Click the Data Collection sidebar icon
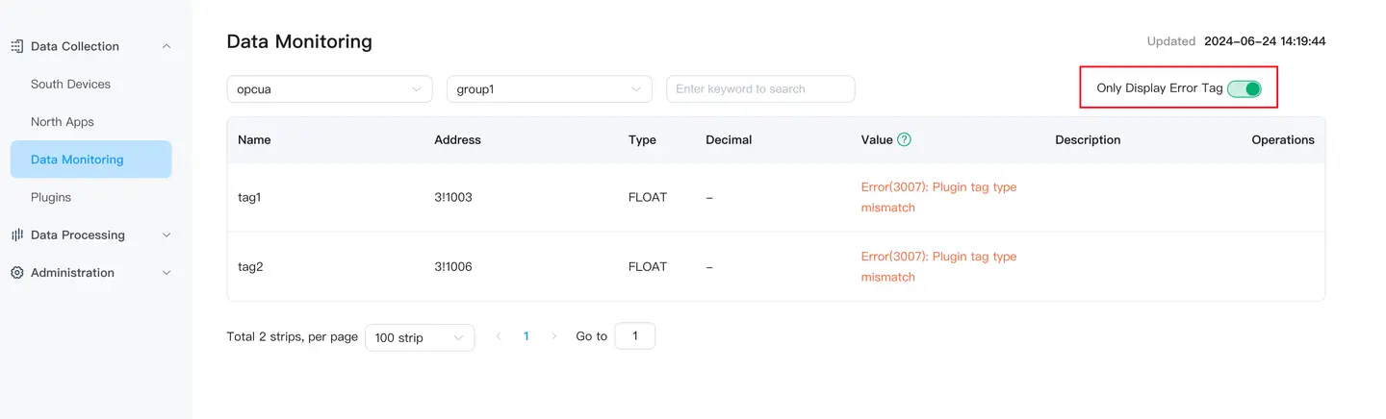The width and height of the screenshot is (1386, 419). click(16, 46)
